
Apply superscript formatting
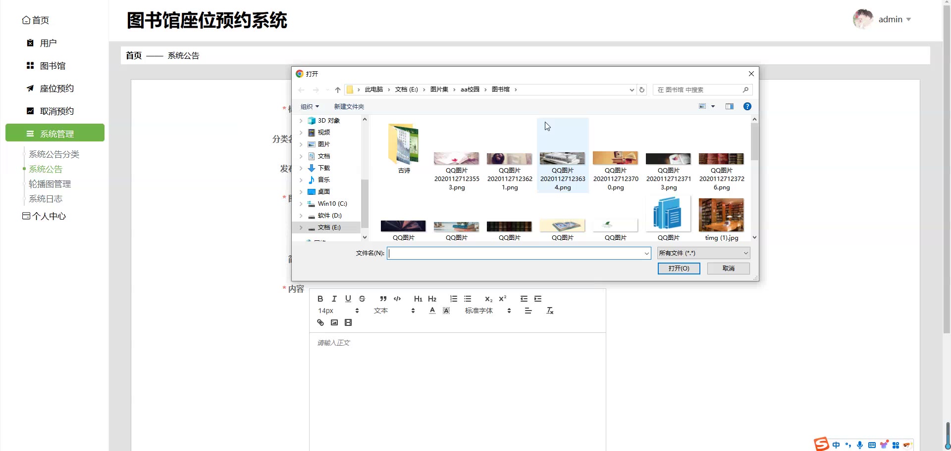click(x=503, y=299)
